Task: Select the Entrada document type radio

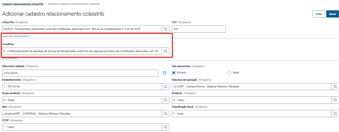Action: pyautogui.click(x=174, y=73)
